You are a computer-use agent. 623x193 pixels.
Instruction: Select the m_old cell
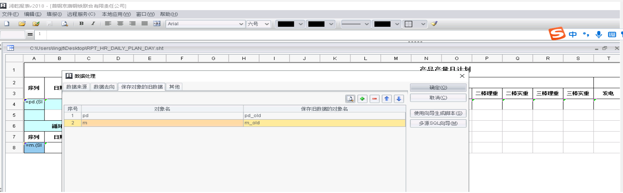324,123
